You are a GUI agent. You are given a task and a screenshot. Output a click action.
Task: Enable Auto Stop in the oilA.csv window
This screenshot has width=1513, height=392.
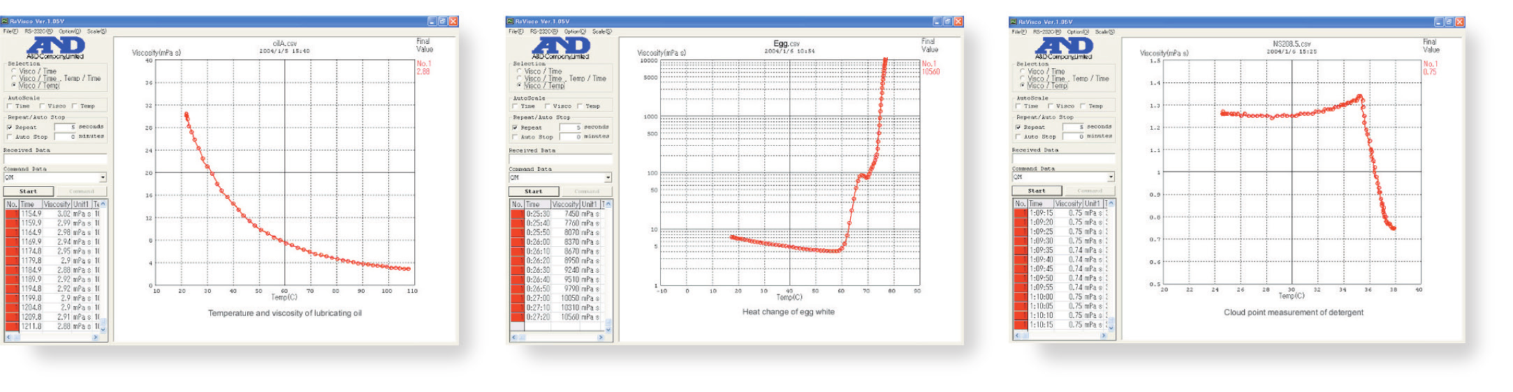click(10, 137)
